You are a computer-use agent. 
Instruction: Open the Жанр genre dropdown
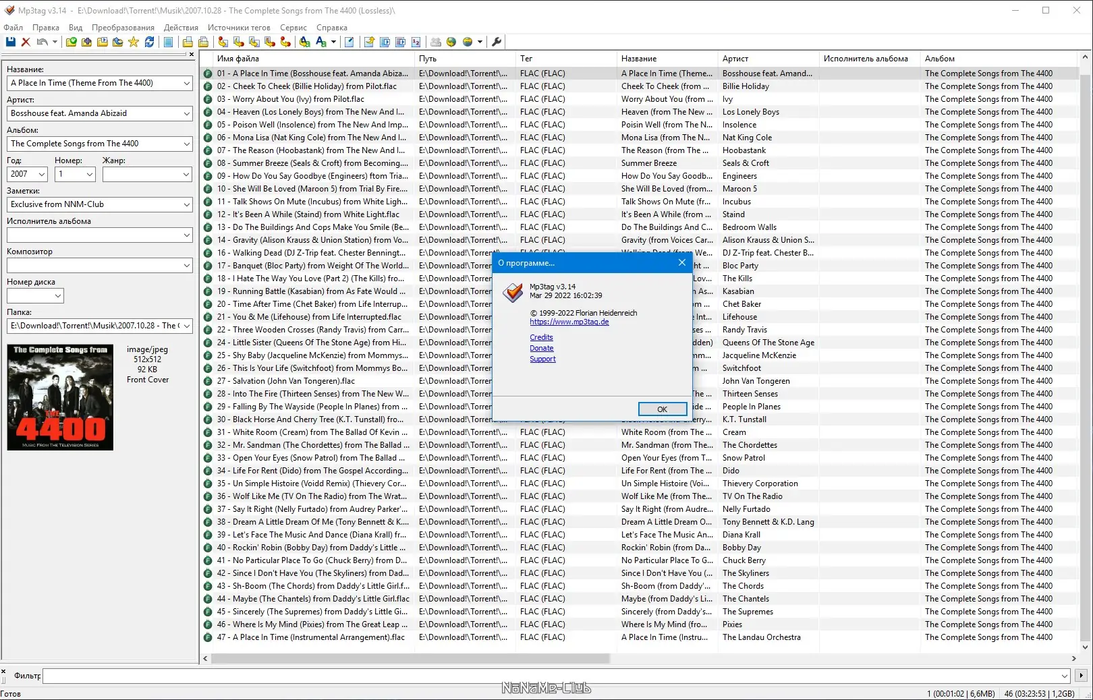[x=187, y=174]
